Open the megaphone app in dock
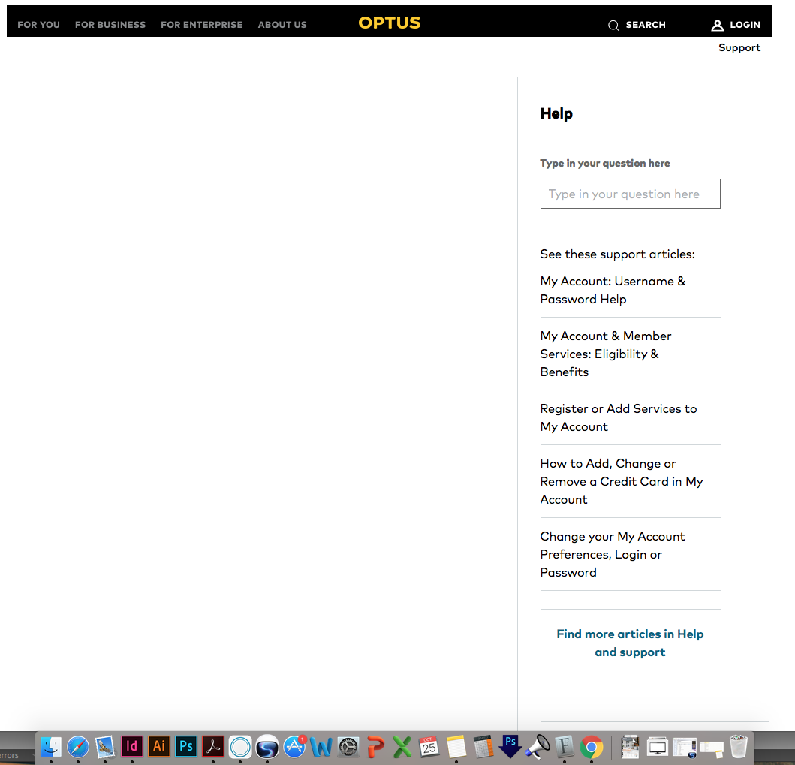The height and width of the screenshot is (765, 795). (538, 747)
